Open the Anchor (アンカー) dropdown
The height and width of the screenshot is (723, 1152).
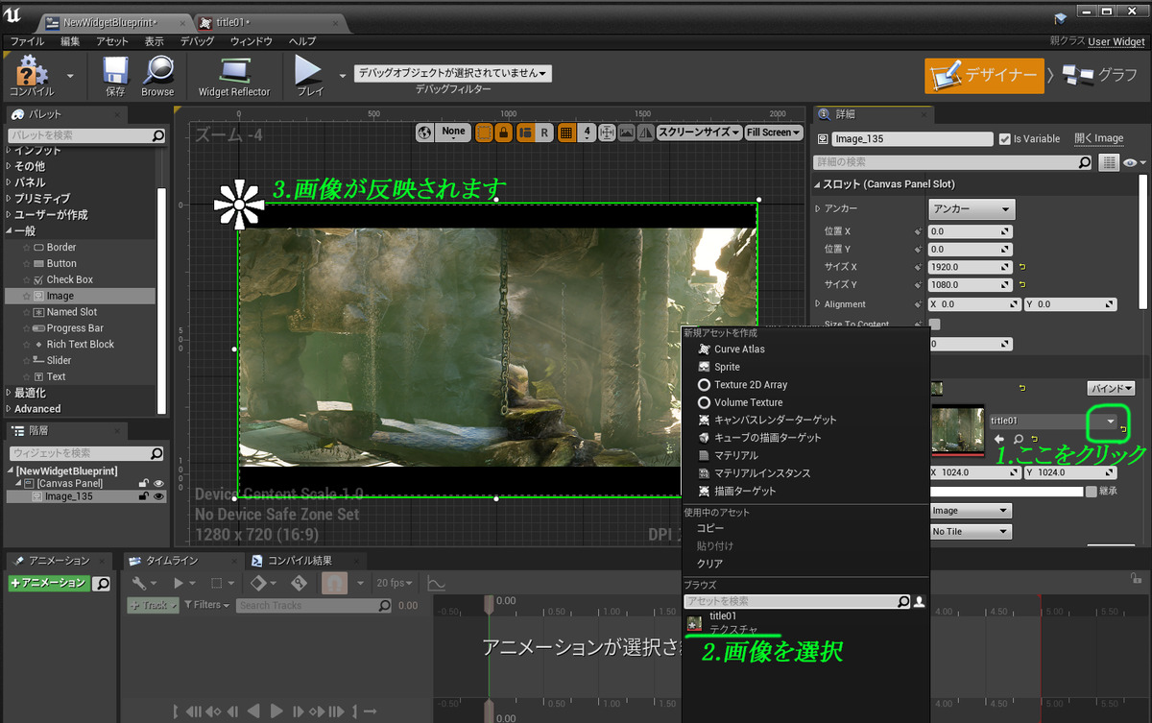[x=972, y=208]
